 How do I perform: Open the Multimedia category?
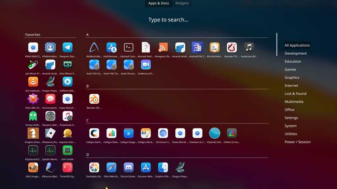point(294,102)
